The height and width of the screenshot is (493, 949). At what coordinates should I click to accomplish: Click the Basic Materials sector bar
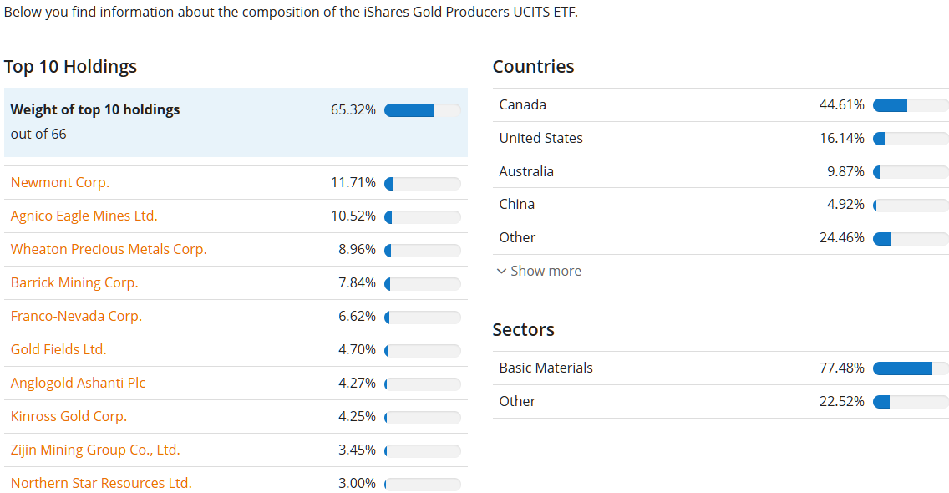911,368
